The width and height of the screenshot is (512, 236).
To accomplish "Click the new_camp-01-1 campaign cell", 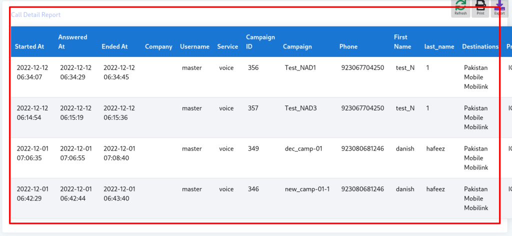I will 307,189.
